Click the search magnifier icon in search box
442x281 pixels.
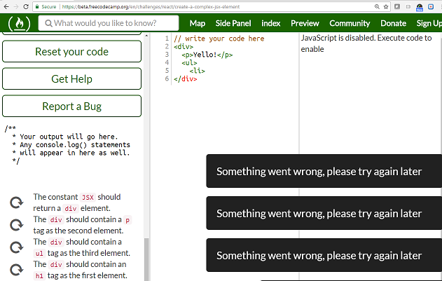[48, 23]
